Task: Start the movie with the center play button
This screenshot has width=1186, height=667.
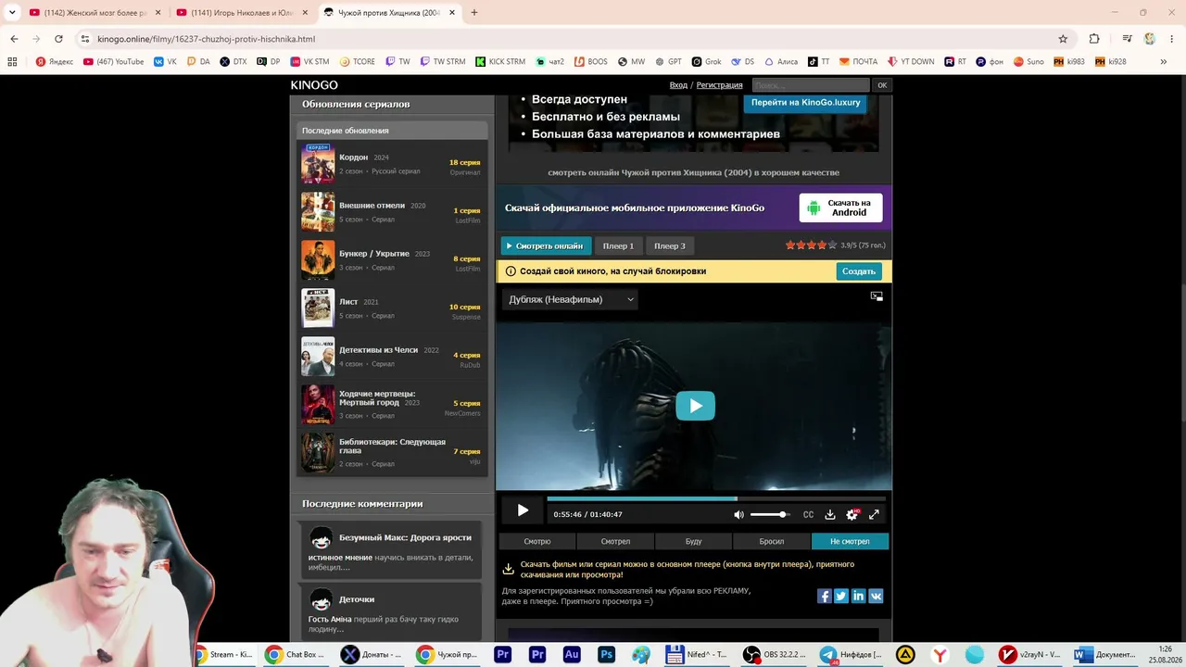Action: click(695, 406)
